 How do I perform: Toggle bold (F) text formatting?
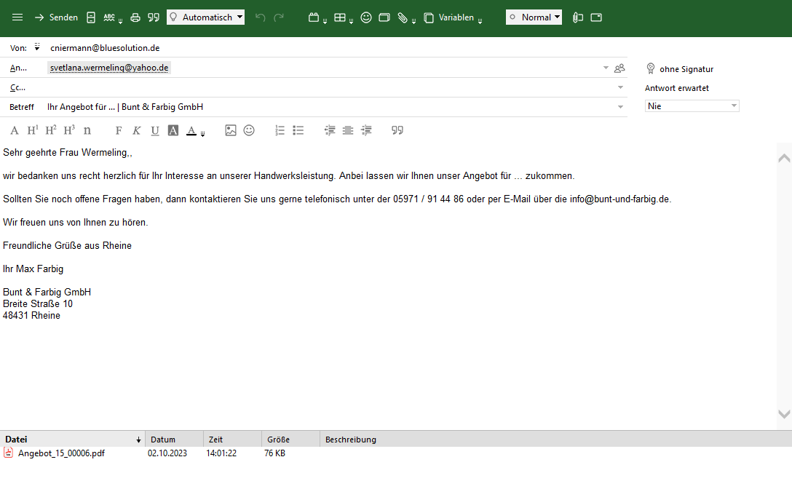pyautogui.click(x=119, y=130)
